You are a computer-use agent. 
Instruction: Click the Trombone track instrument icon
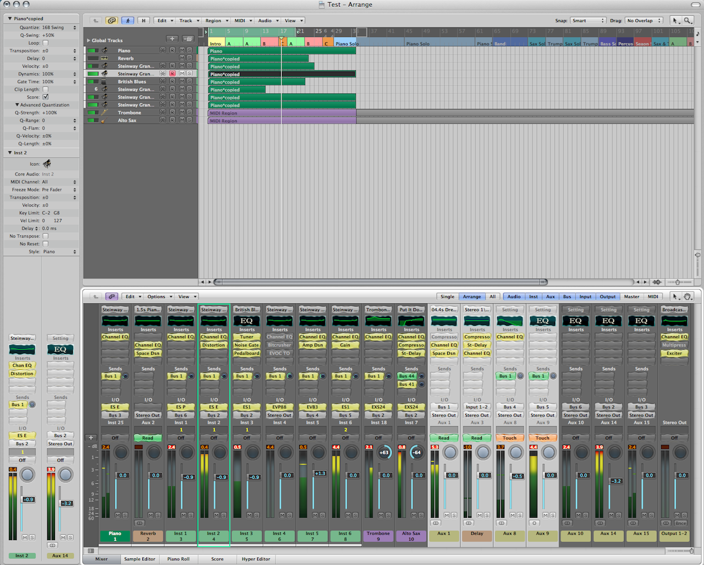[104, 112]
